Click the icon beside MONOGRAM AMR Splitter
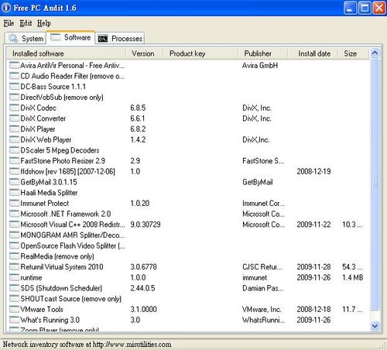This screenshot has height=350, width=387. (14, 235)
